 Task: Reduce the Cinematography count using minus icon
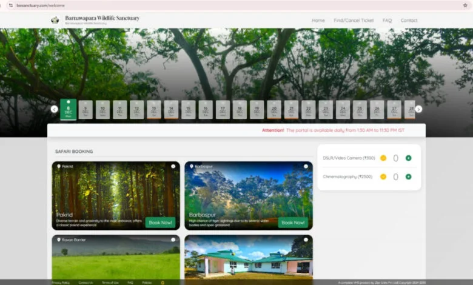coord(383,176)
